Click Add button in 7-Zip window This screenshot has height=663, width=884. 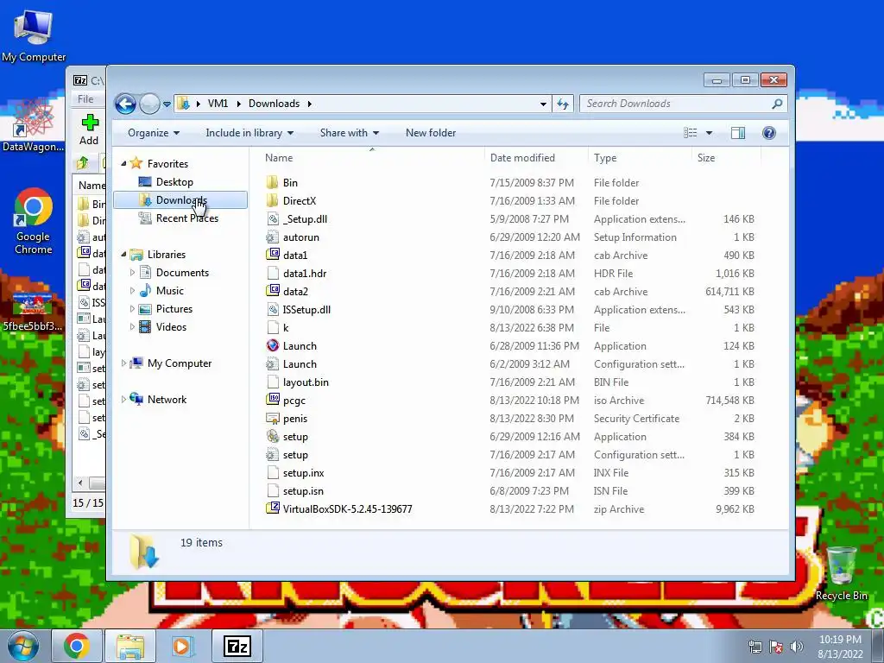(x=89, y=129)
